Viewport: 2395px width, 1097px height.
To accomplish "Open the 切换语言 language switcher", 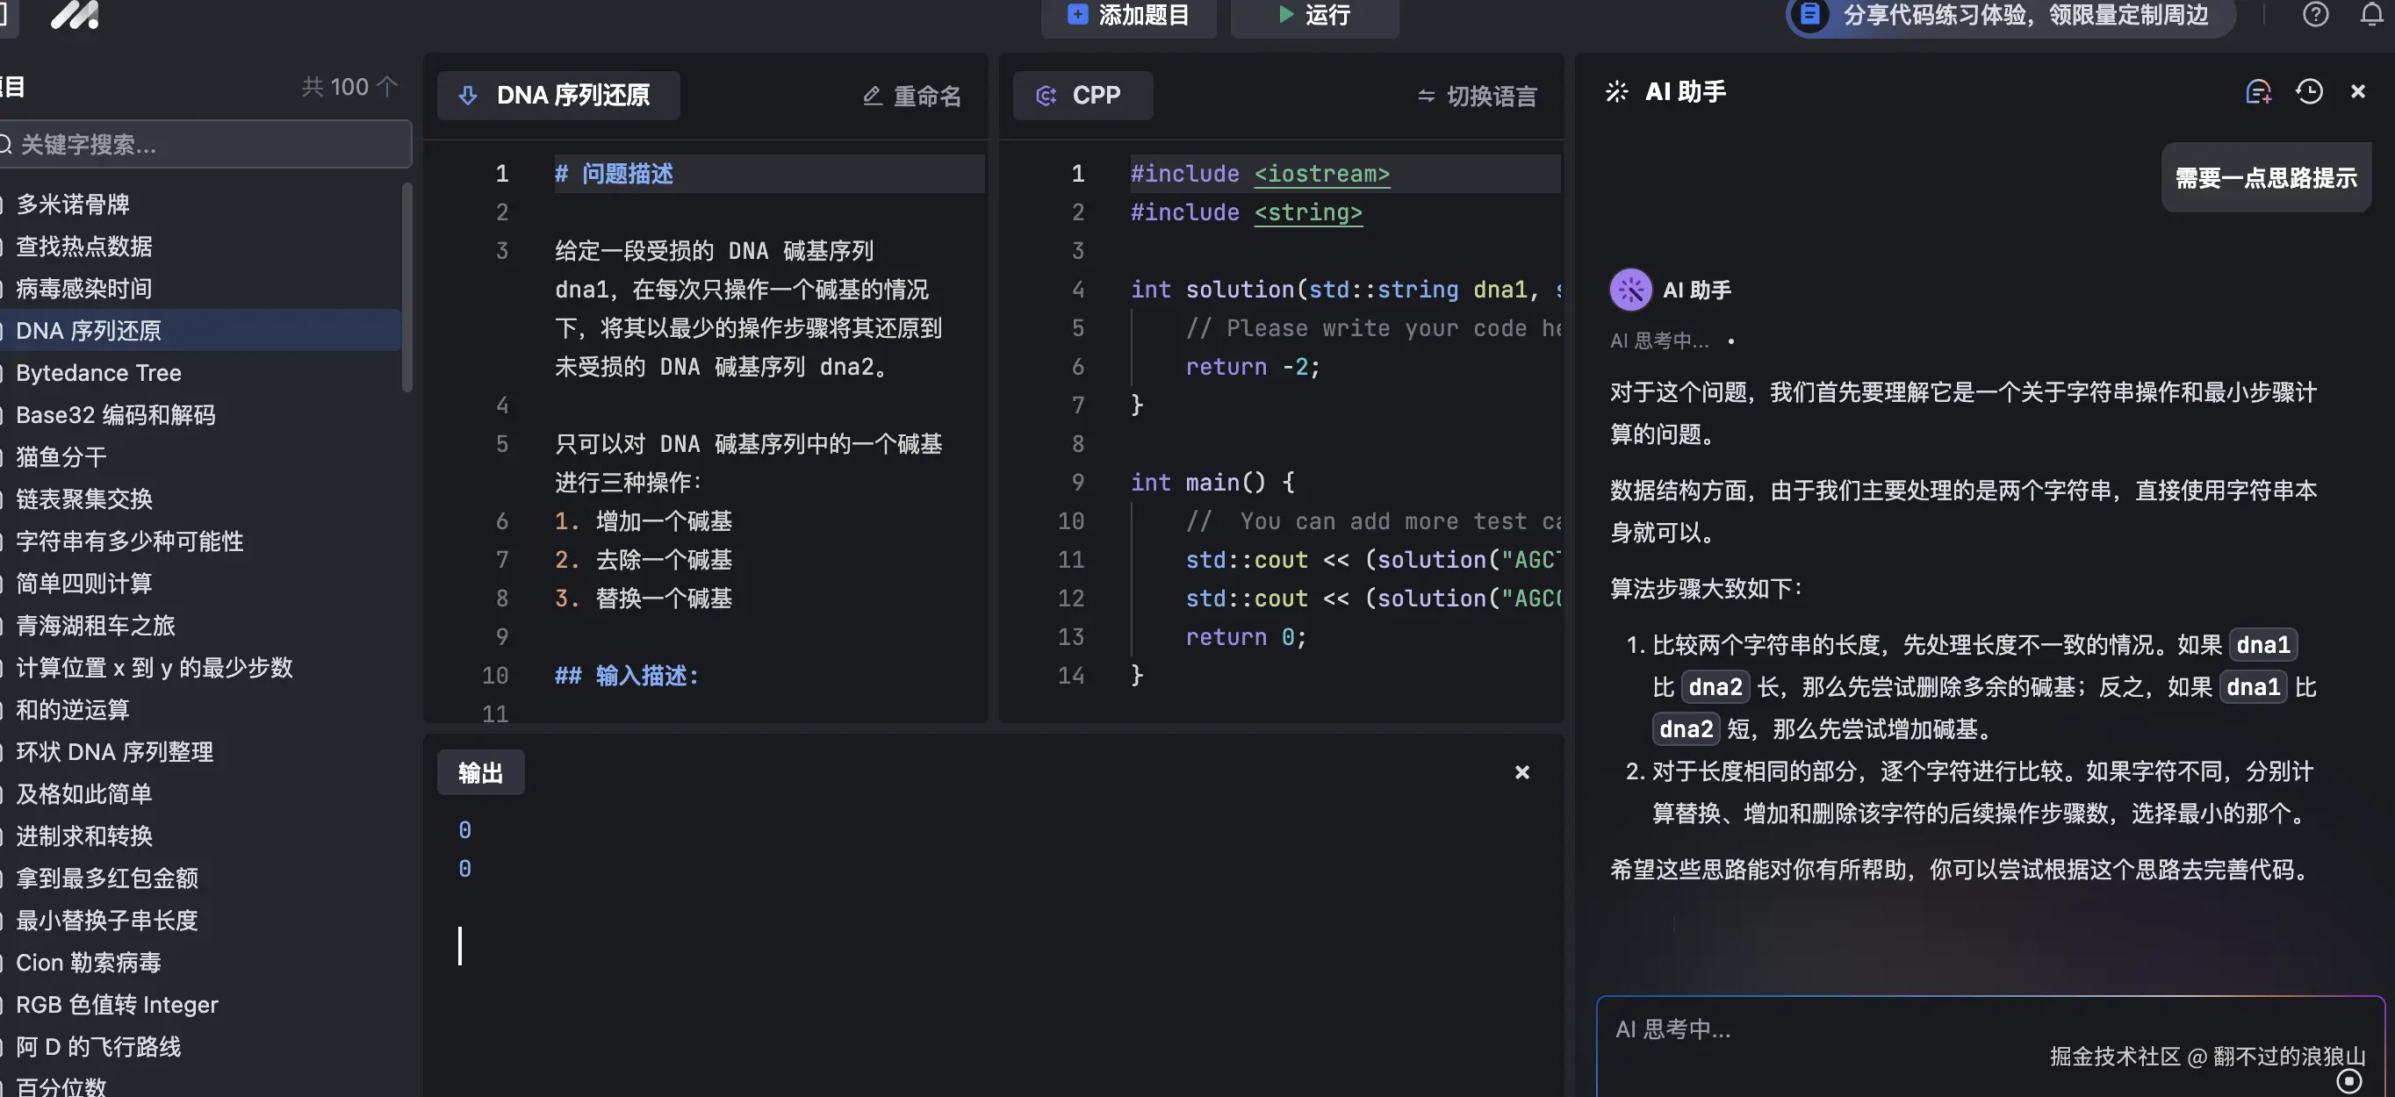I will tap(1475, 96).
